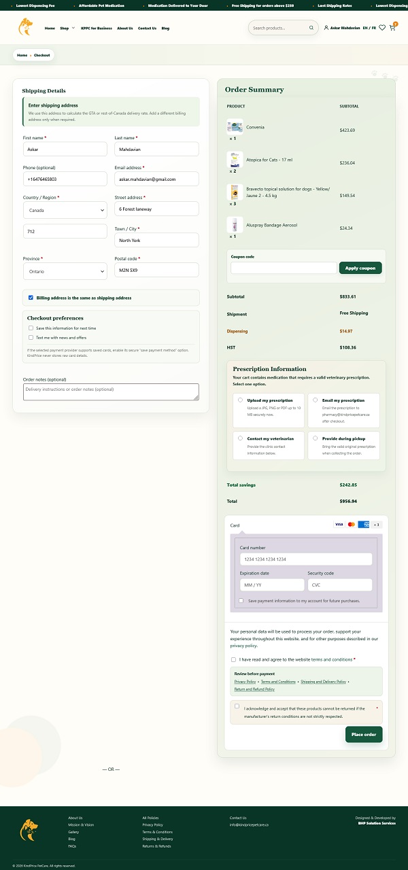Click BHP Solution Services footer credit
Image resolution: width=408 pixels, height=870 pixels.
[377, 823]
